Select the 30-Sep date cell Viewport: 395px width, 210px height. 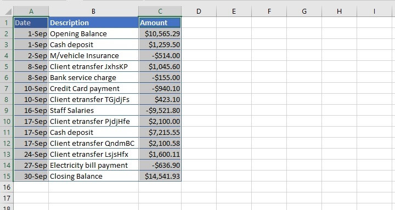pos(31,176)
